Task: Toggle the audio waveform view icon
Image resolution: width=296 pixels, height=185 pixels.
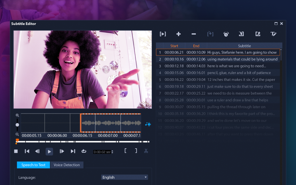Action: 148,124
